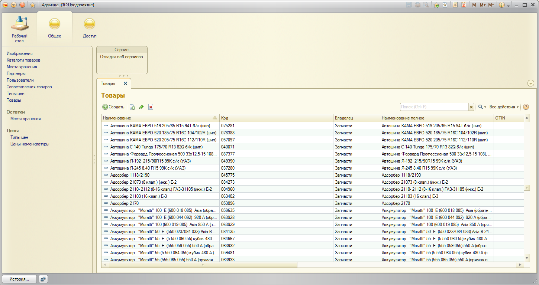Open the calendar icon

(x=464, y=5)
